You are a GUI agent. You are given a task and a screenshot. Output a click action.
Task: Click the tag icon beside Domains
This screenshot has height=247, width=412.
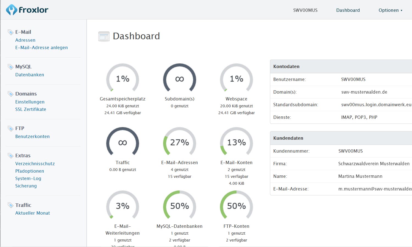pos(10,94)
